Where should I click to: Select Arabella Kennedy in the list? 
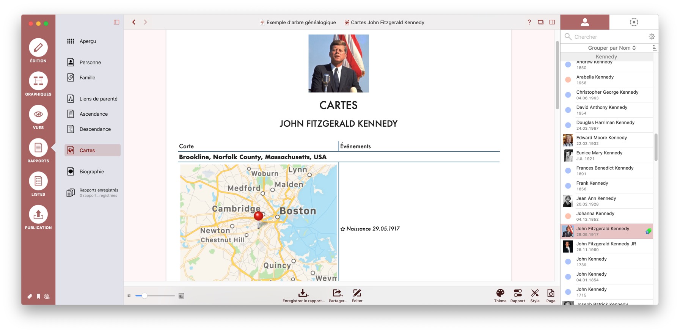[x=607, y=80]
